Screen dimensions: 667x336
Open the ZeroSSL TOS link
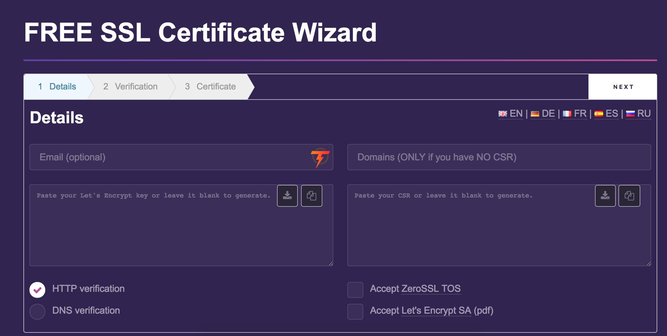tap(431, 289)
